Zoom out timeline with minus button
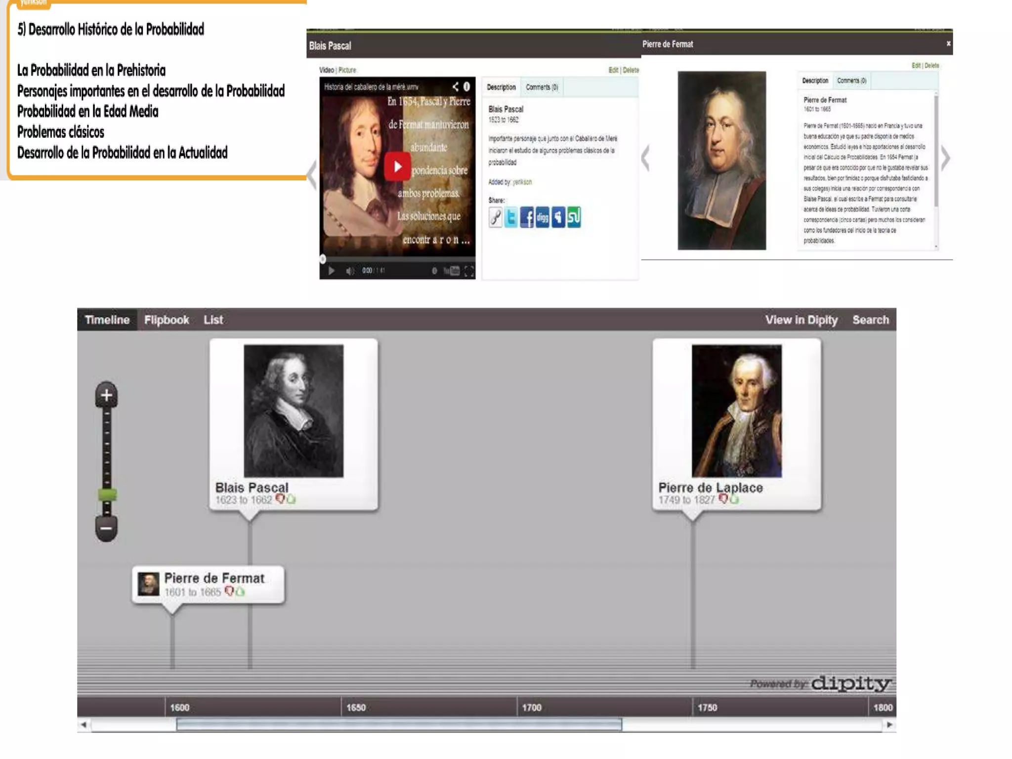This screenshot has width=1012, height=759. (106, 528)
